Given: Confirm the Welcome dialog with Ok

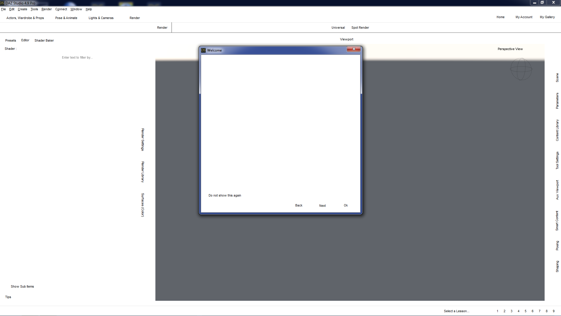Looking at the screenshot, I should click(346, 206).
